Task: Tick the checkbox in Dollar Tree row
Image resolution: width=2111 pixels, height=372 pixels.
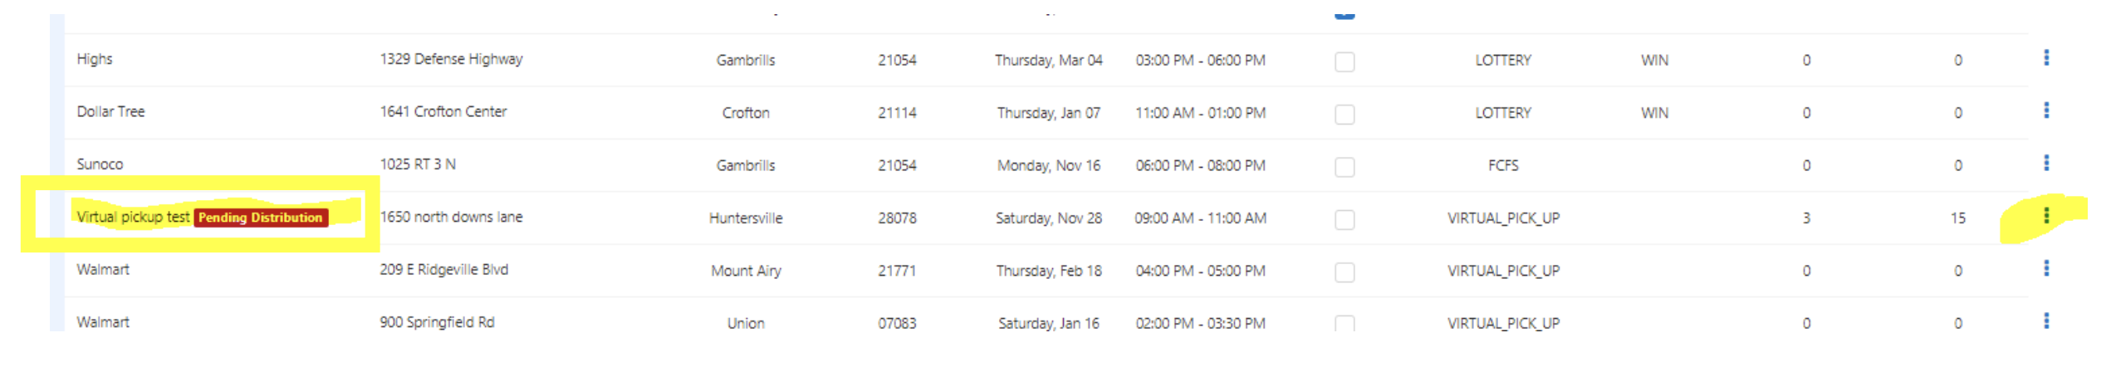Action: [x=1344, y=115]
